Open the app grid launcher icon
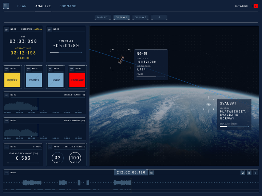Viewport: 262px width, 196px height. tap(6, 6)
